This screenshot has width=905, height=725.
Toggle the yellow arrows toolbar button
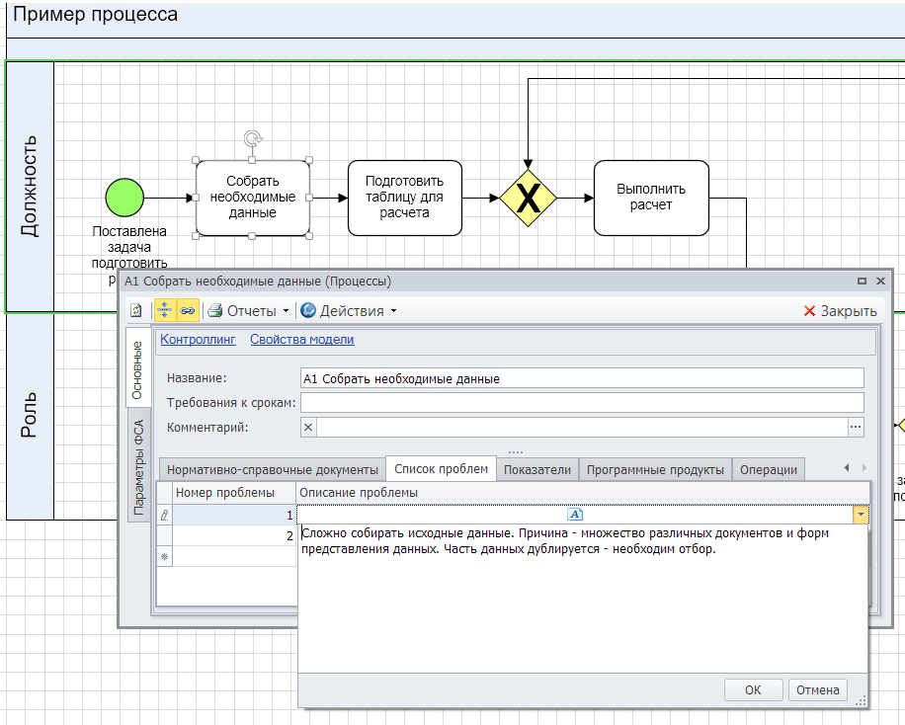point(164,310)
